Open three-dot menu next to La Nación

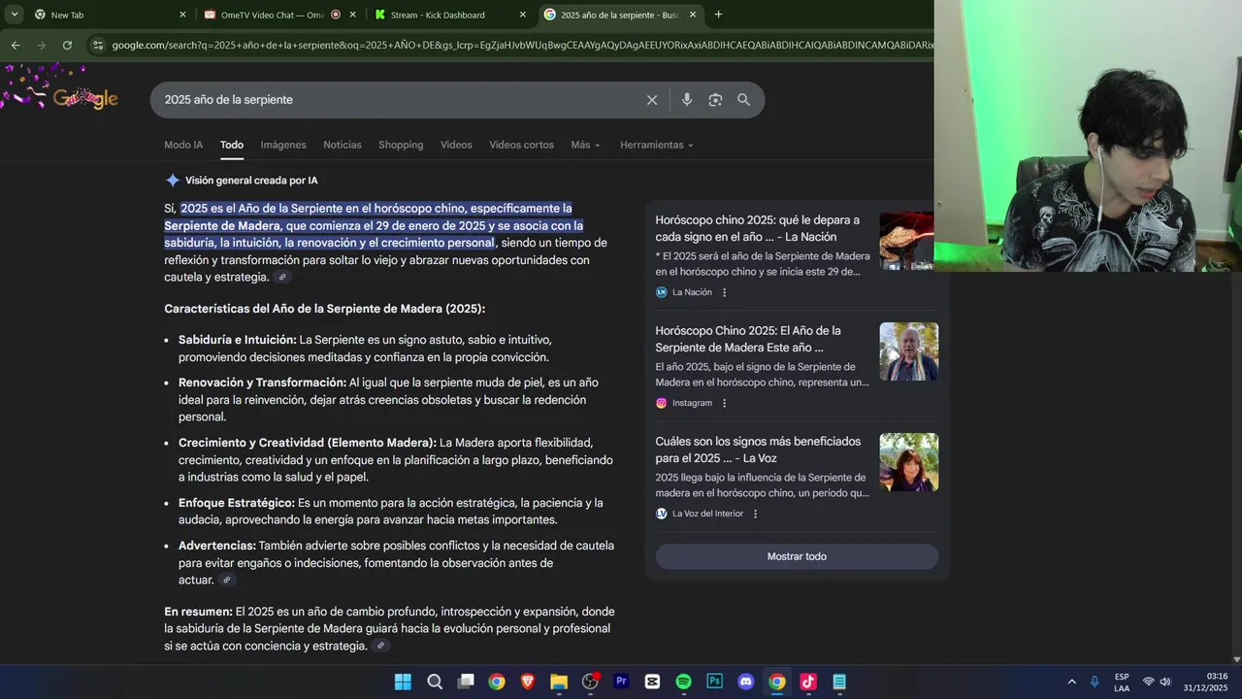click(724, 292)
